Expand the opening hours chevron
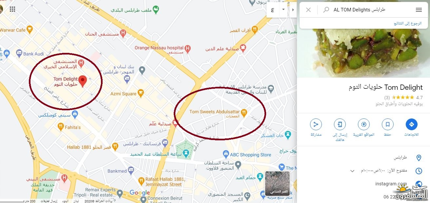This screenshot has height=203, width=430. tap(352, 171)
